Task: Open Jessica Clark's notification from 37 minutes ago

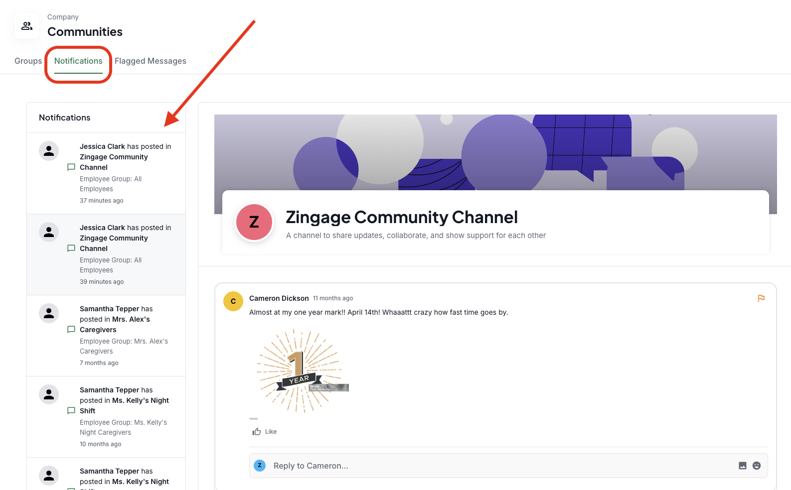Action: point(106,173)
